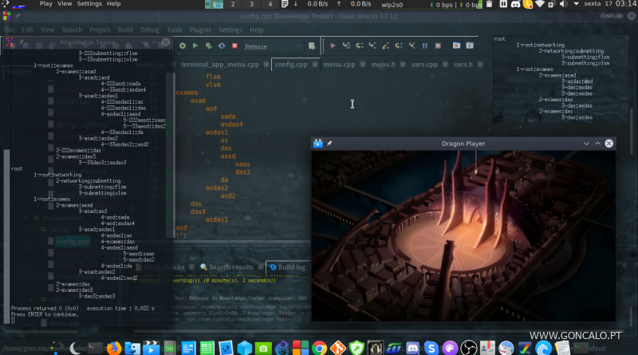The image size is (638, 355).
Task: Click the Rebuild icon in toolbar
Action: (222, 46)
